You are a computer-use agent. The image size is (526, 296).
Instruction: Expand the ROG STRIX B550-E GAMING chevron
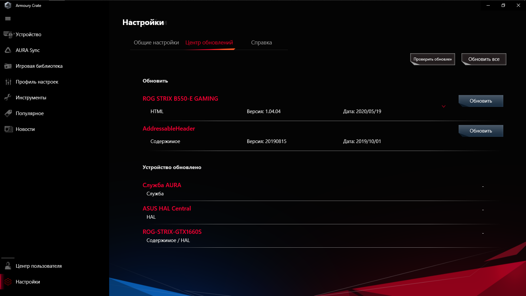click(x=443, y=106)
